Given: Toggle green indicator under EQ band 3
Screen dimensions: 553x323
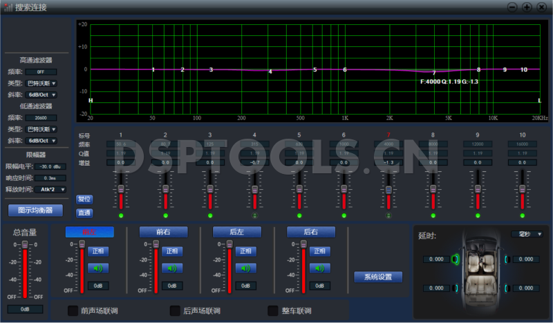Looking at the screenshot, I should point(210,215).
